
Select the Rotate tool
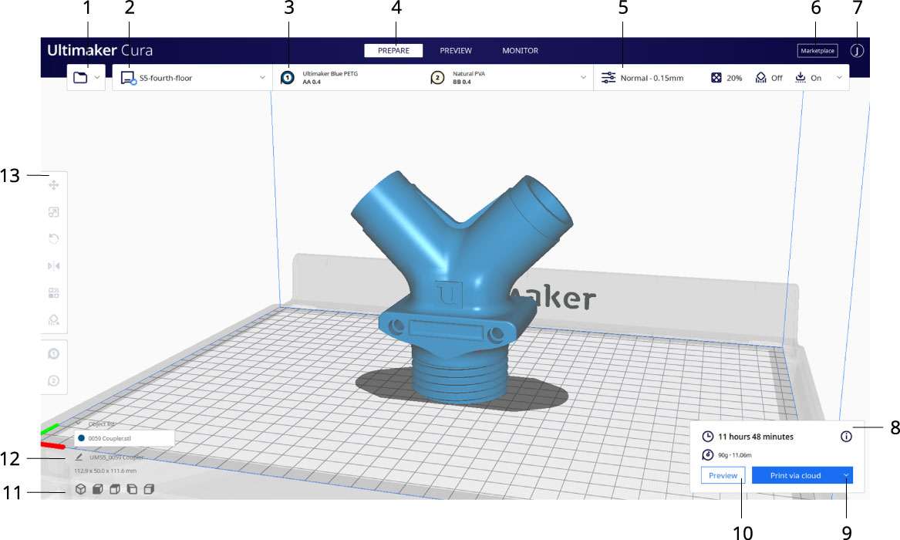(53, 238)
